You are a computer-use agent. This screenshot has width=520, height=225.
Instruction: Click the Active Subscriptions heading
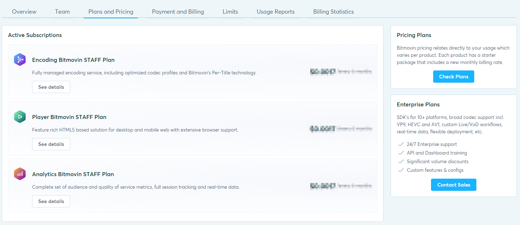coord(35,35)
